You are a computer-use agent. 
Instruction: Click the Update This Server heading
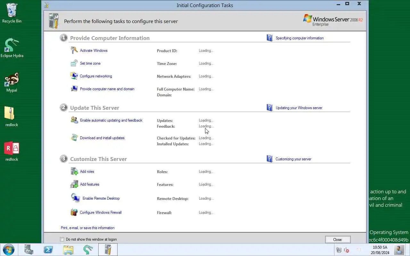point(94,108)
